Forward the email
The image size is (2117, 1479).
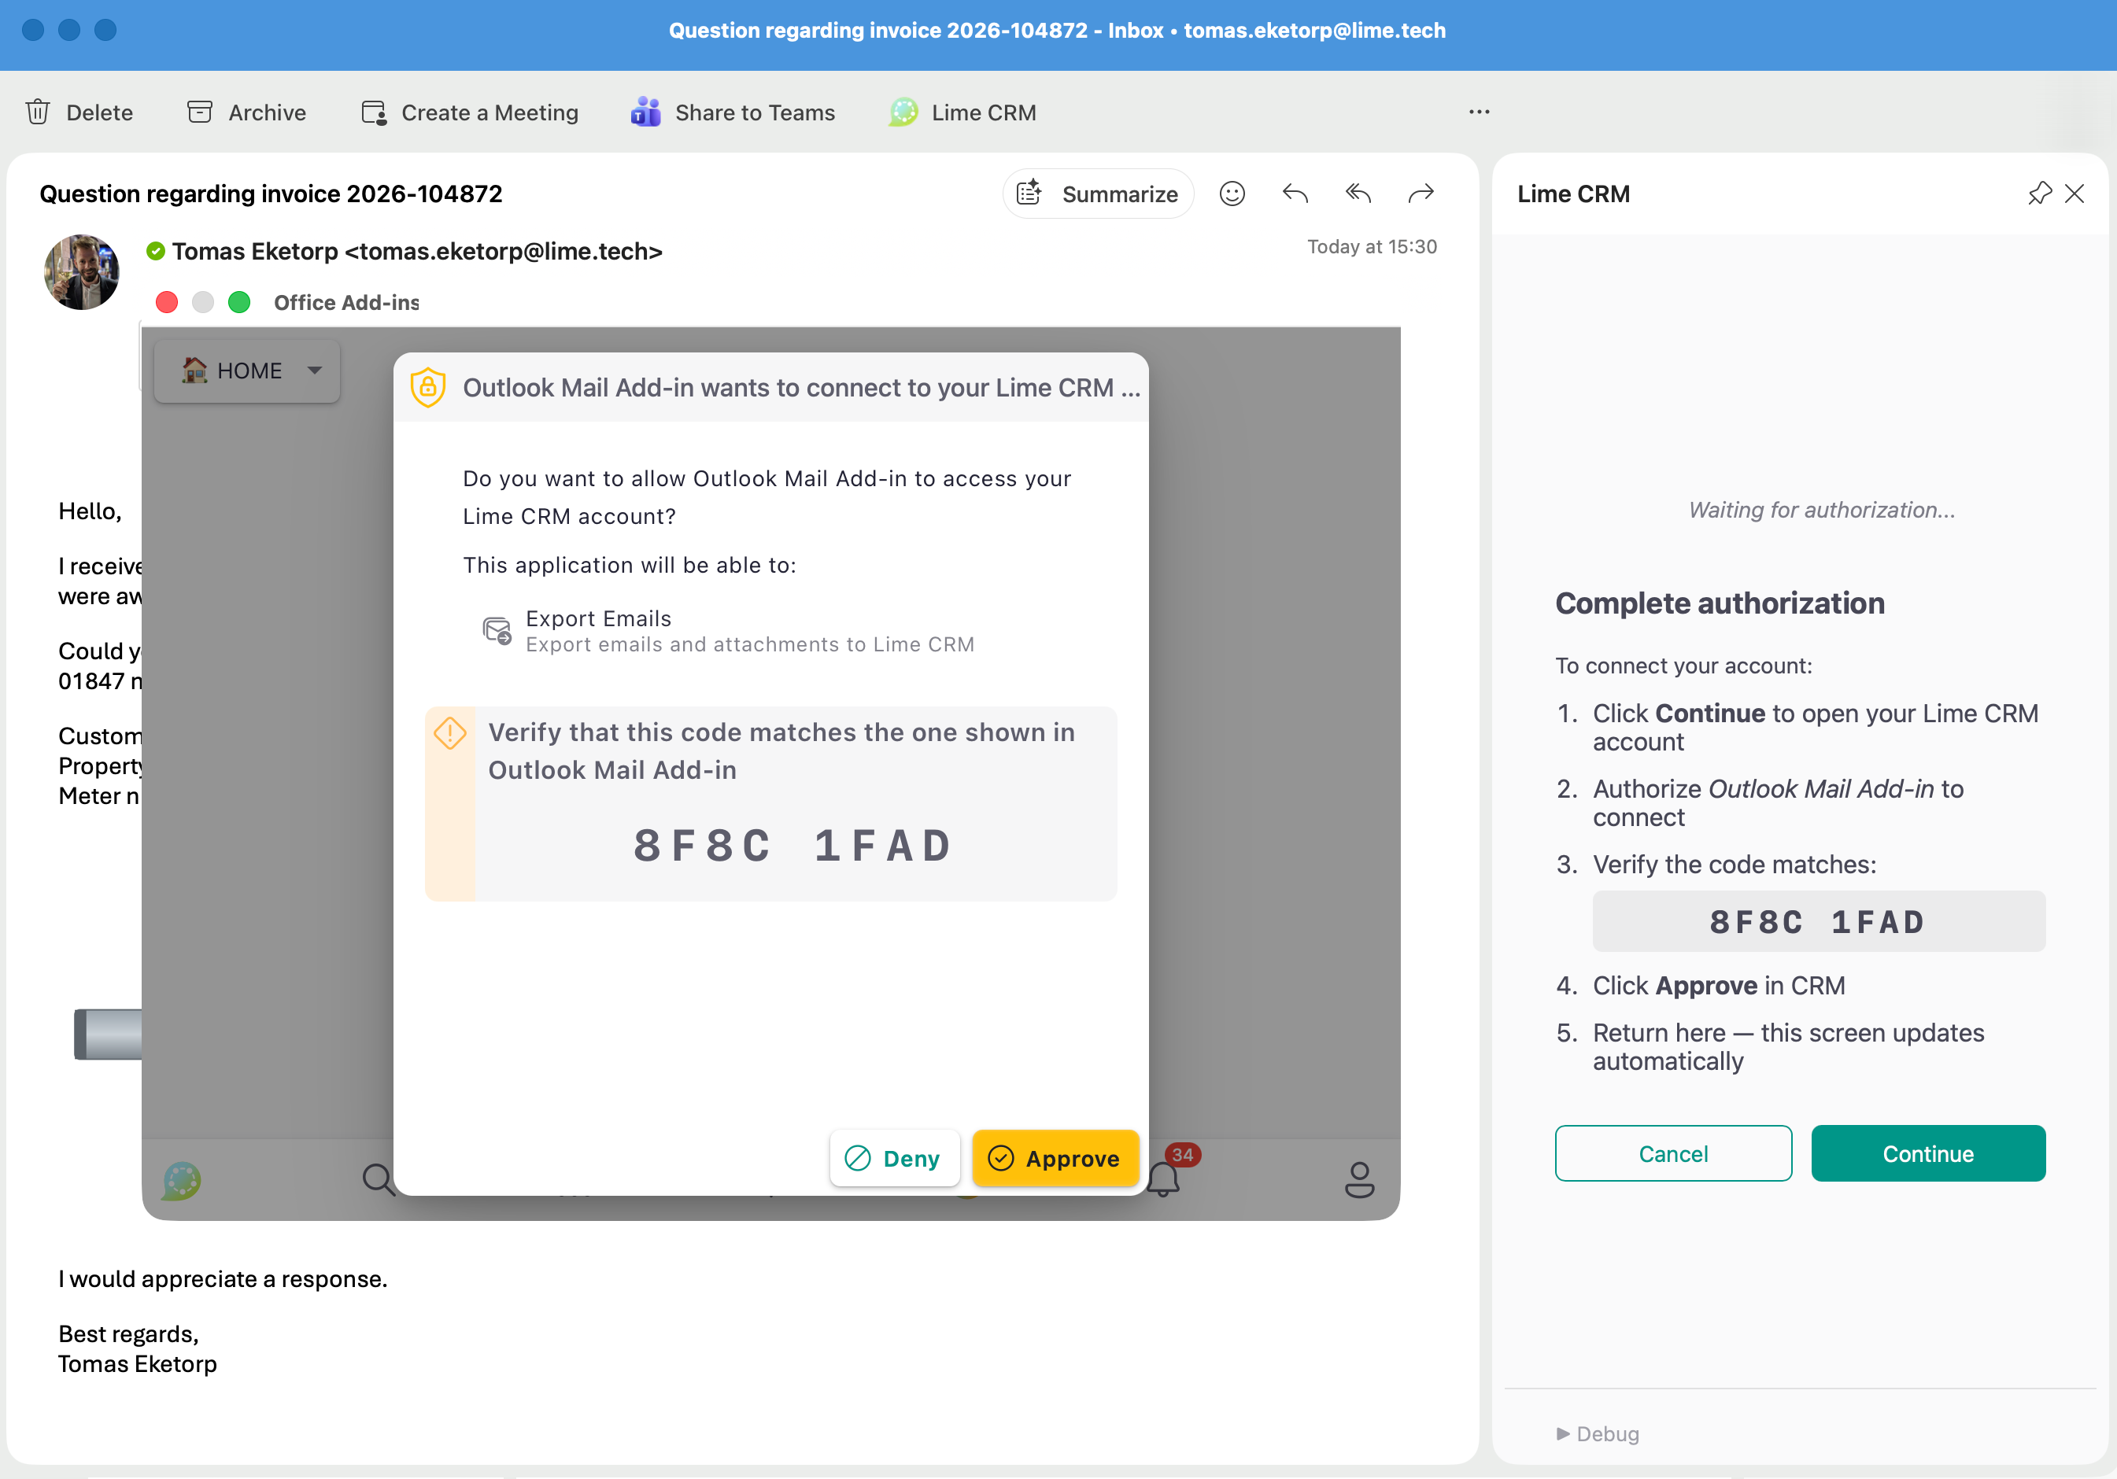click(1421, 194)
